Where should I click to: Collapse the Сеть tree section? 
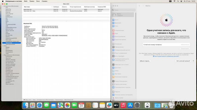click(3, 46)
